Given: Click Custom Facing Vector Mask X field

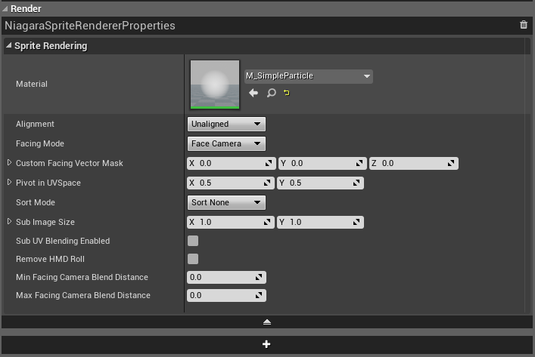Looking at the screenshot, I should click(x=231, y=163).
